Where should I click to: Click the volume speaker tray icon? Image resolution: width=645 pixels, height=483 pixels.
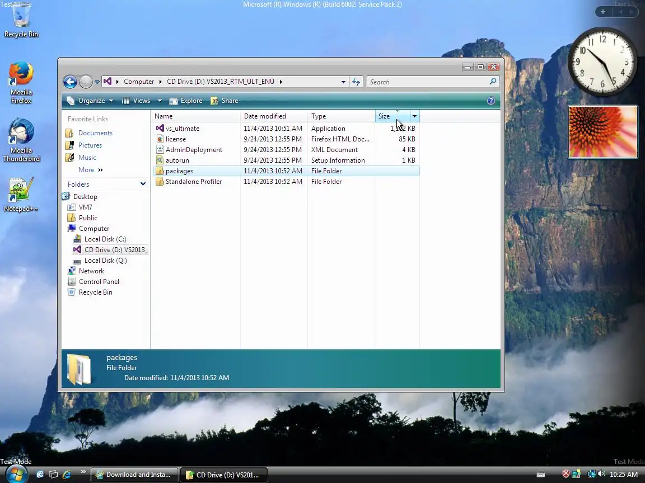(602, 474)
